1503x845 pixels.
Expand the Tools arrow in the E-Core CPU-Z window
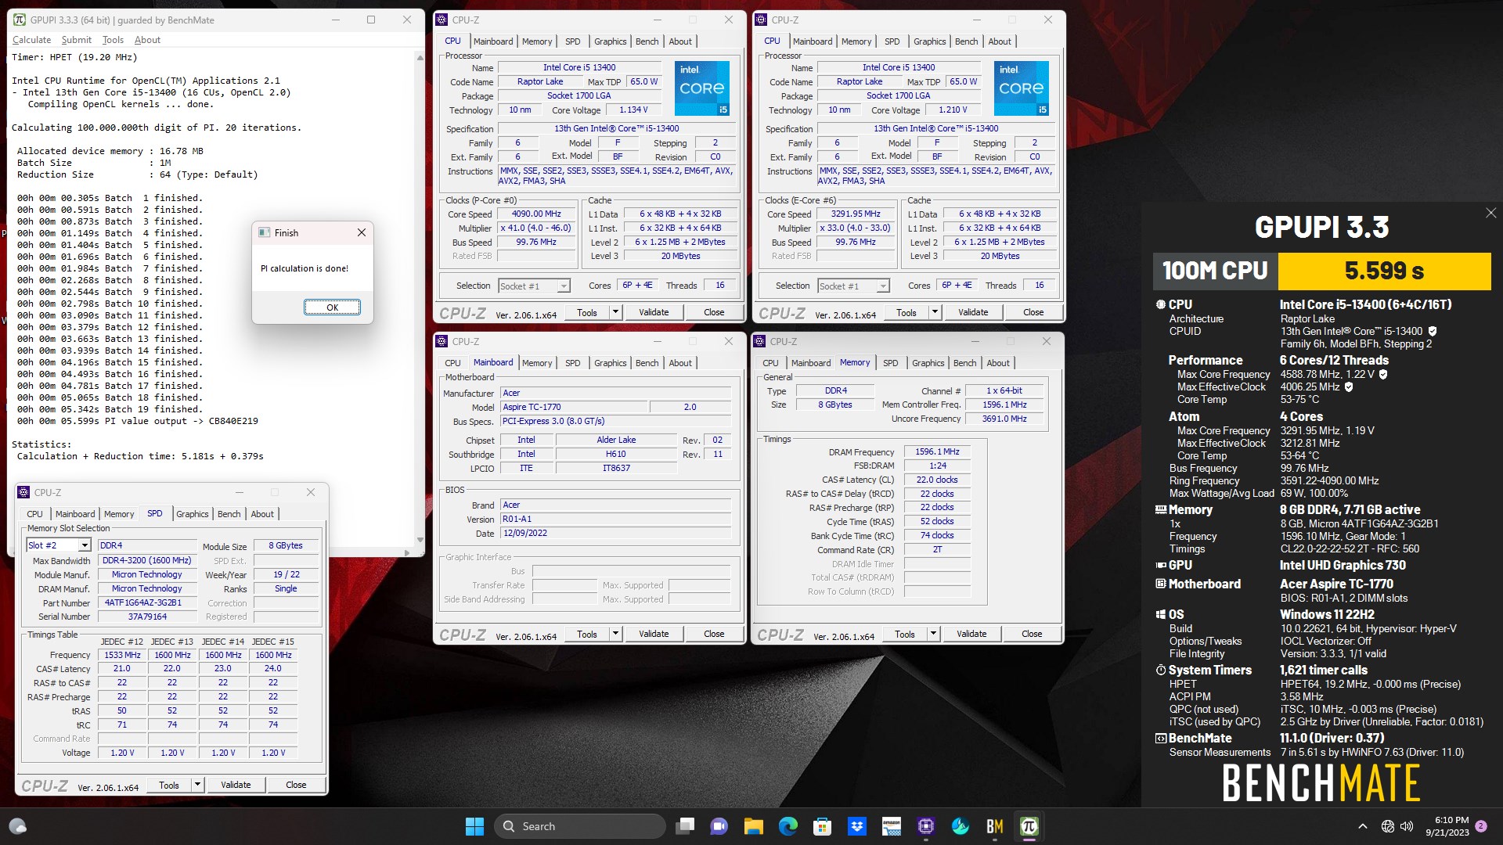[x=935, y=312]
